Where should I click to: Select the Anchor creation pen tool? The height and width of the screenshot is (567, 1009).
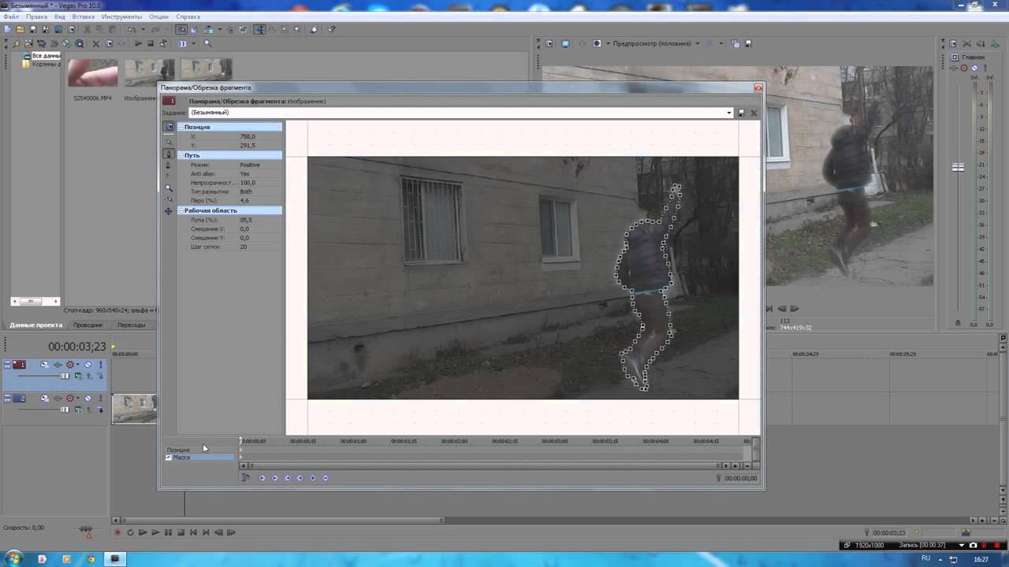[169, 154]
